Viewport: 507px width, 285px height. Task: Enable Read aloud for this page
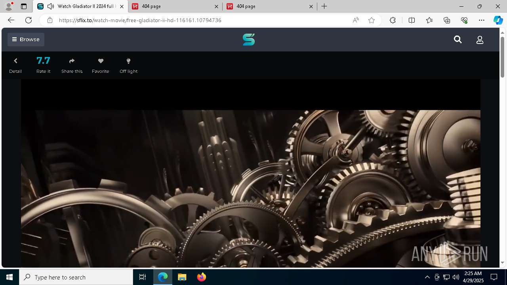(356, 20)
